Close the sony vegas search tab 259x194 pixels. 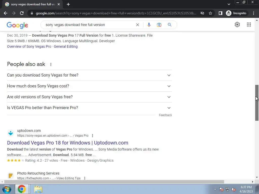coord(59,5)
